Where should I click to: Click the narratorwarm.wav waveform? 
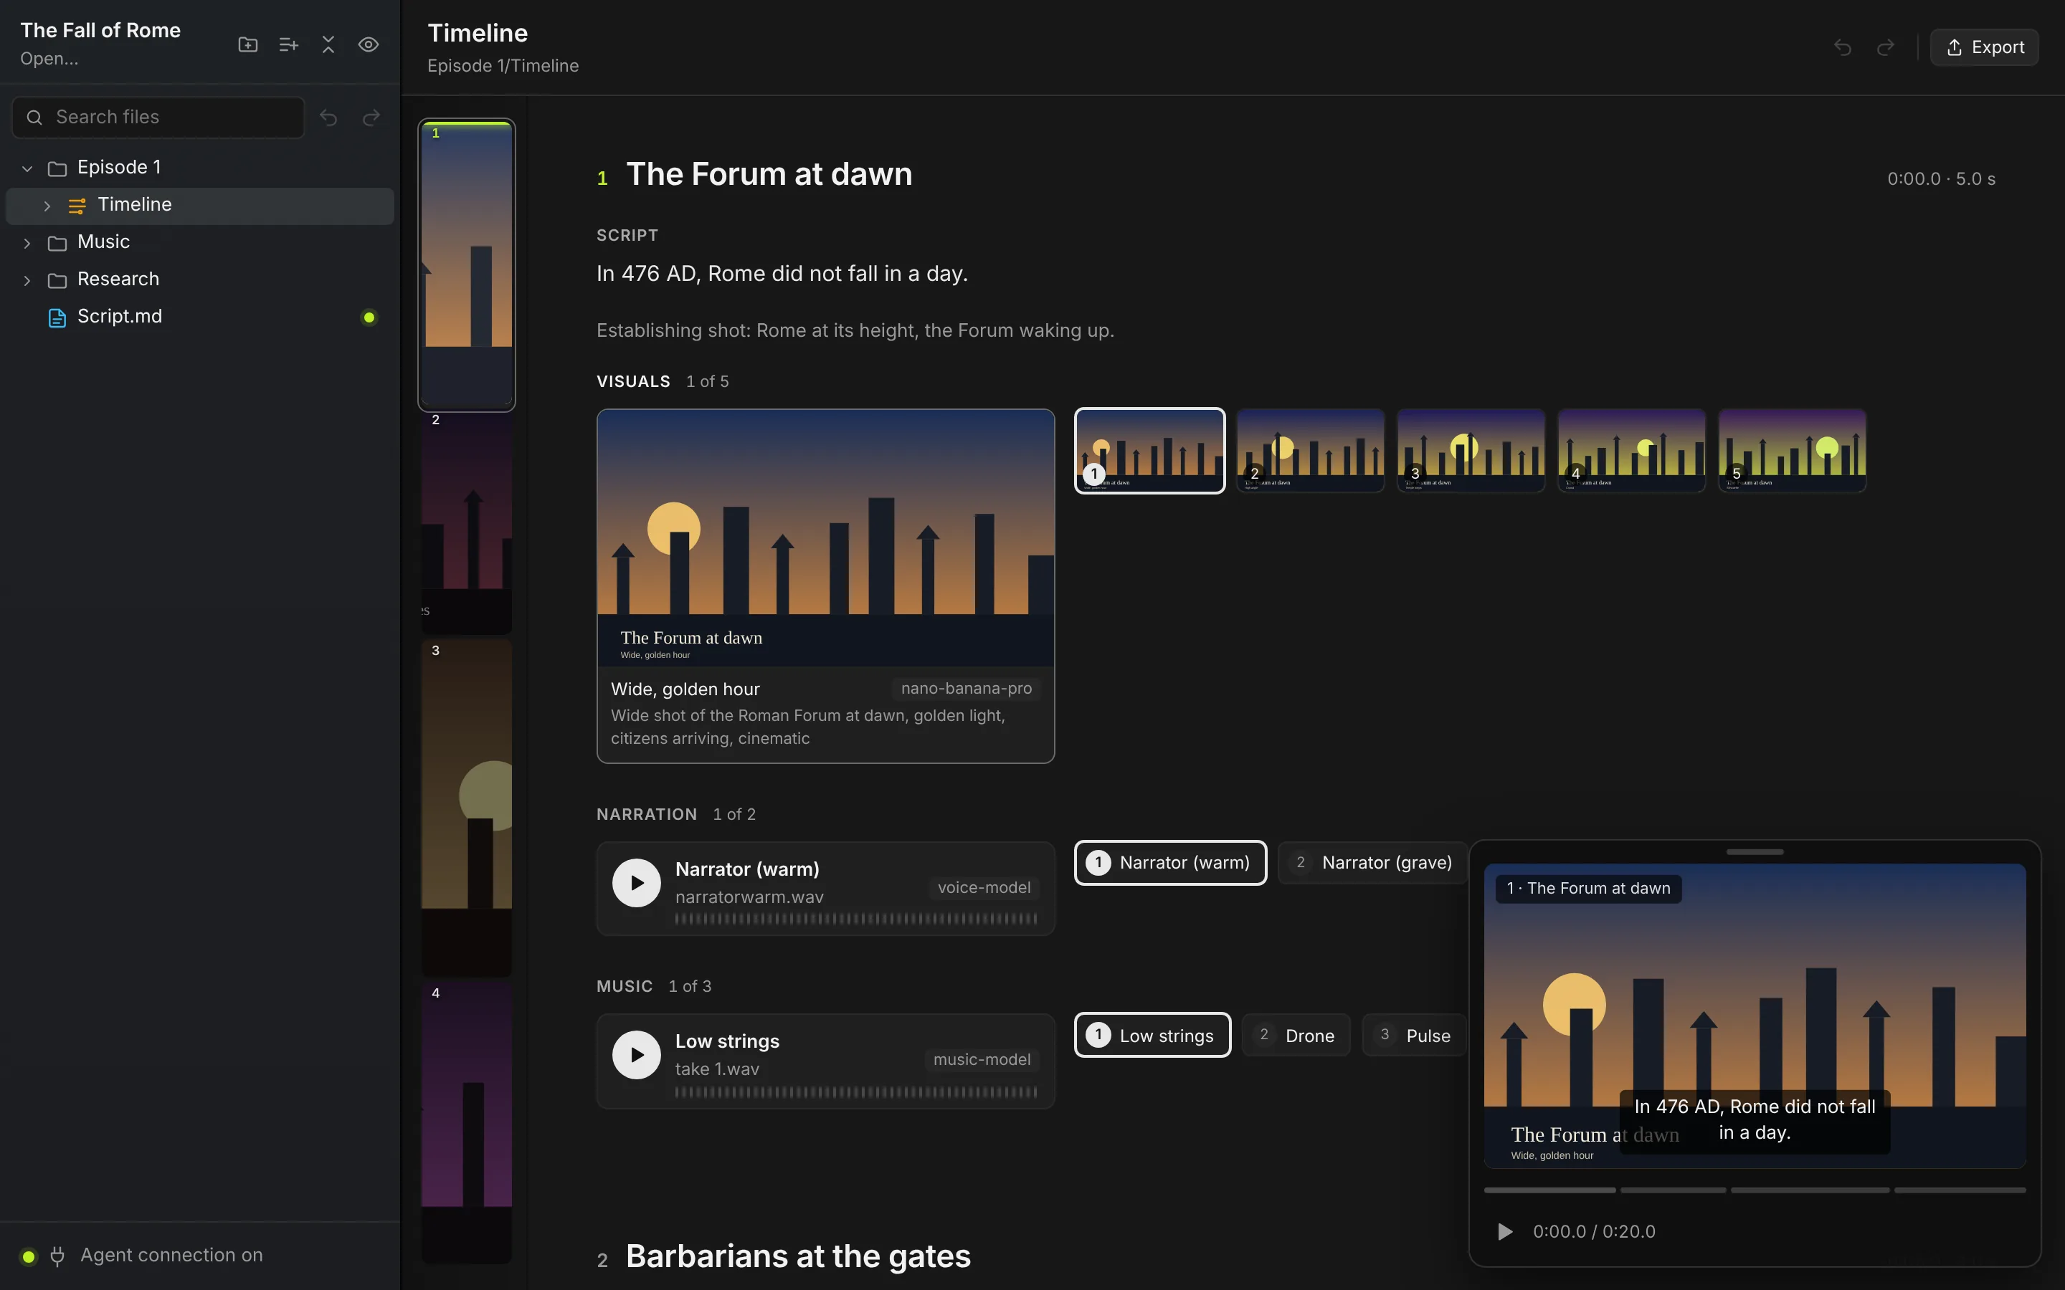pyautogui.click(x=856, y=919)
